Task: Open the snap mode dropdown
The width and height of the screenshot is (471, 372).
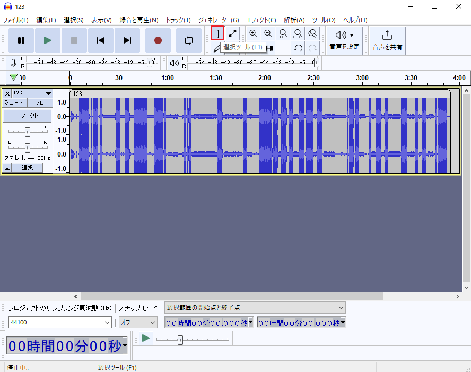Action: [x=138, y=322]
